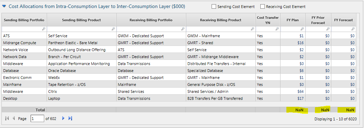Click the Sending Billing Product filter search icon
This screenshot has height=128, width=364.
113,29
